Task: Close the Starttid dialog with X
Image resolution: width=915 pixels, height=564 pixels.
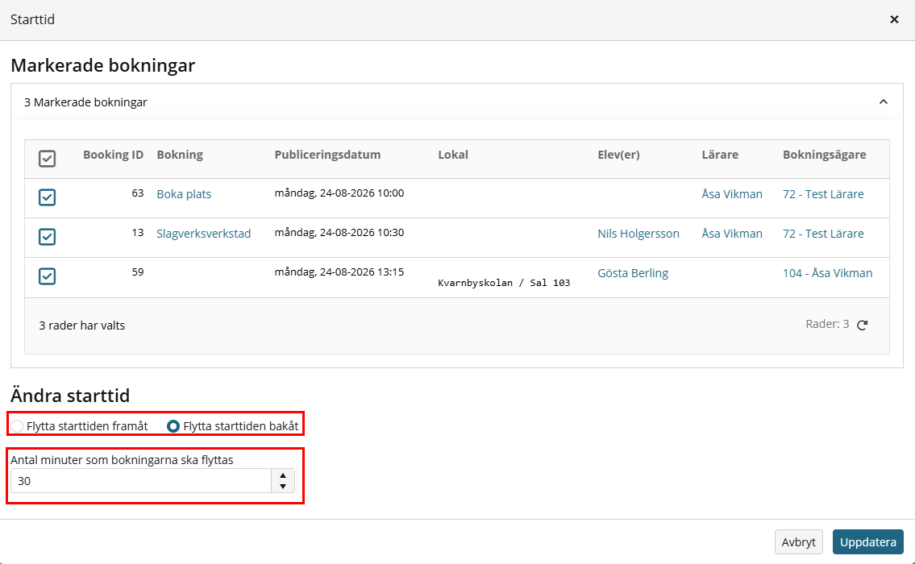Action: tap(894, 19)
